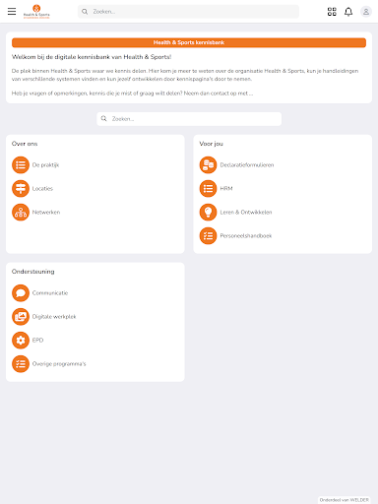Click the Communicatie speech bubble icon
The width and height of the screenshot is (378, 504).
click(x=21, y=292)
